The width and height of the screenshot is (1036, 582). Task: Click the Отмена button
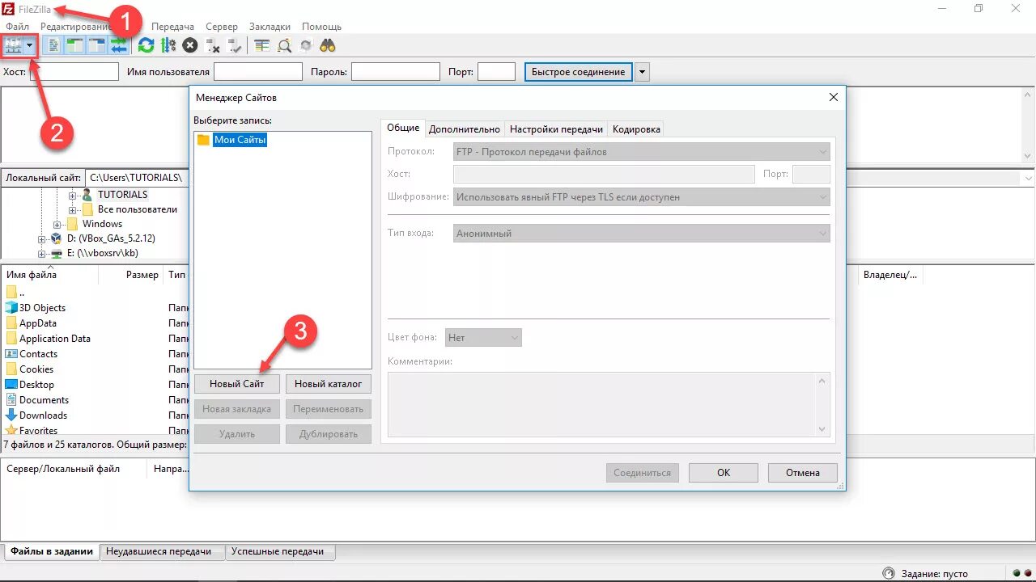(x=803, y=473)
